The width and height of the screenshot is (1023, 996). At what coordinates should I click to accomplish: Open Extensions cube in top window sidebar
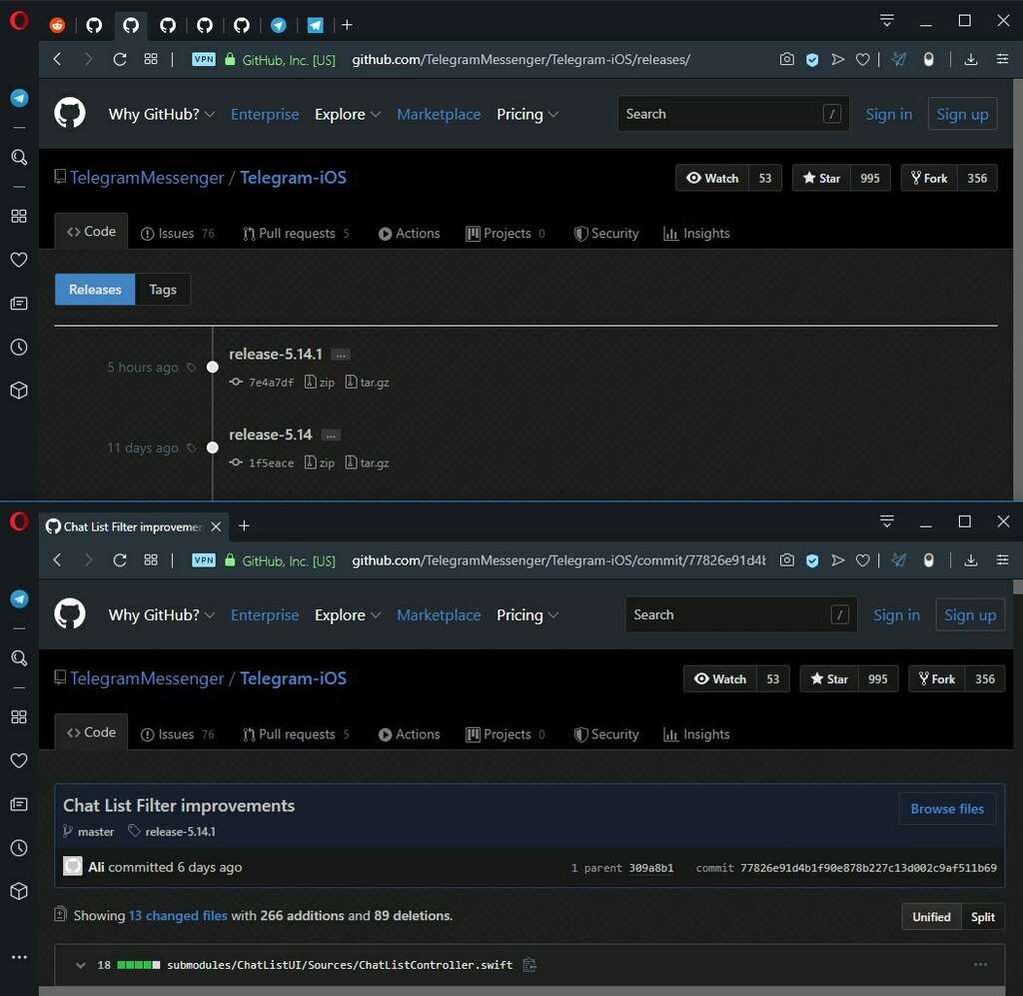click(x=19, y=390)
